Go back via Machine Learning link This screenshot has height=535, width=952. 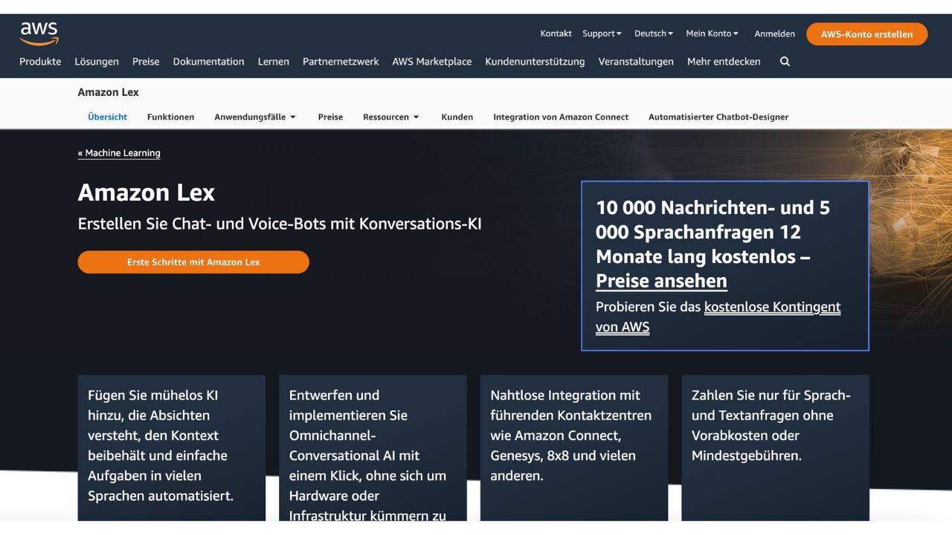click(x=119, y=153)
